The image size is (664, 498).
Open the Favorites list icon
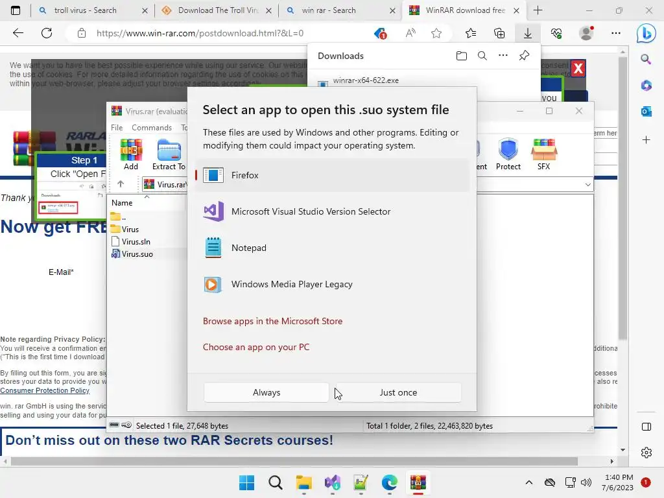pyautogui.click(x=471, y=33)
